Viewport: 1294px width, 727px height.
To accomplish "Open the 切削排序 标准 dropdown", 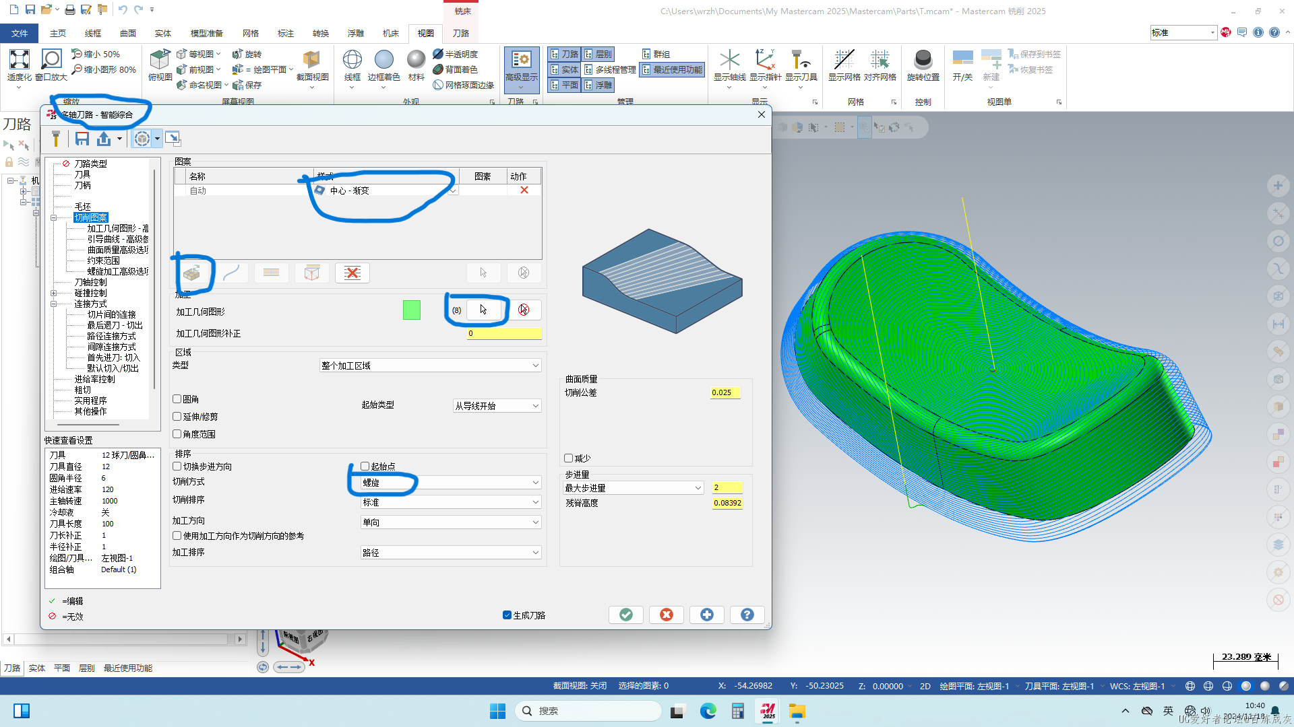I will (451, 502).
